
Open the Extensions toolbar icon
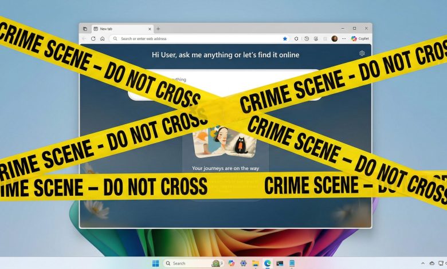point(296,39)
